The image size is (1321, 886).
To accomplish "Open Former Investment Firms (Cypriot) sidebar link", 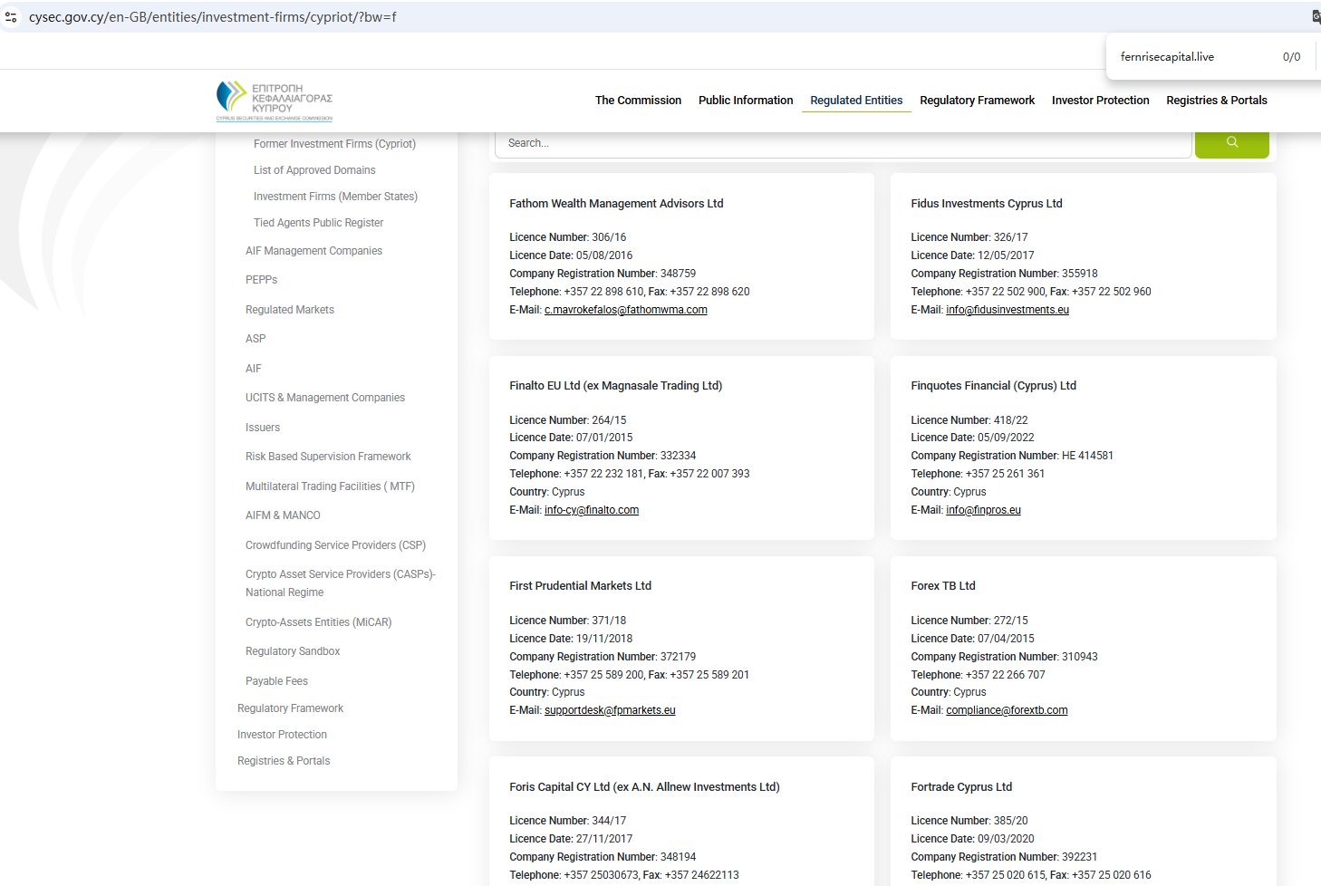I will 334,144.
